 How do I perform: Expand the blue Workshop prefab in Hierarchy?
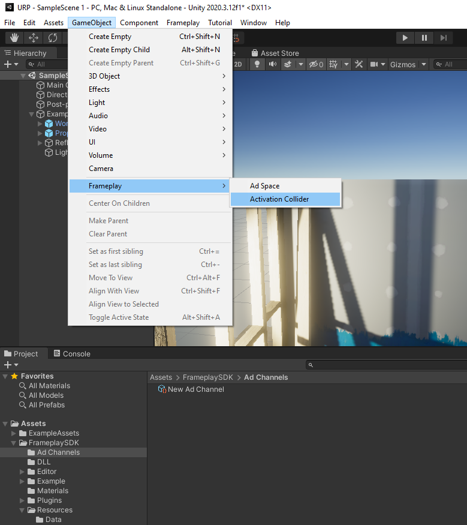coord(40,124)
